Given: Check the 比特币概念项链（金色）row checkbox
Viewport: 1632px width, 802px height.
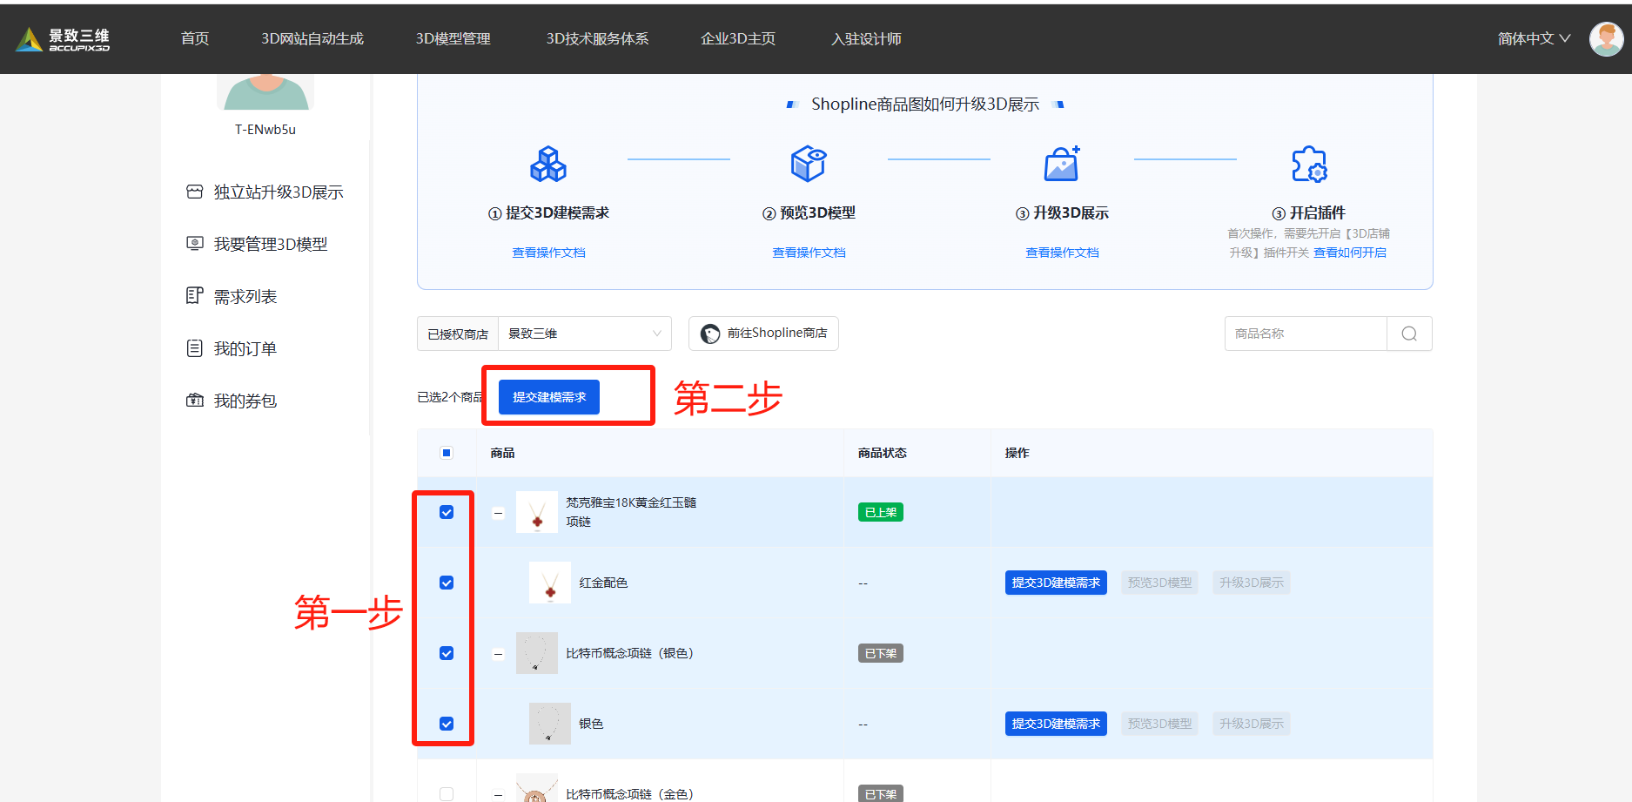Looking at the screenshot, I should pos(447,793).
